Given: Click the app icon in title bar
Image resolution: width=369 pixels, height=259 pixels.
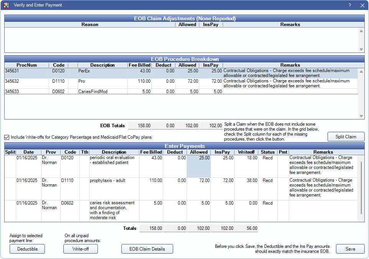Looking at the screenshot, I should coord(6,5).
